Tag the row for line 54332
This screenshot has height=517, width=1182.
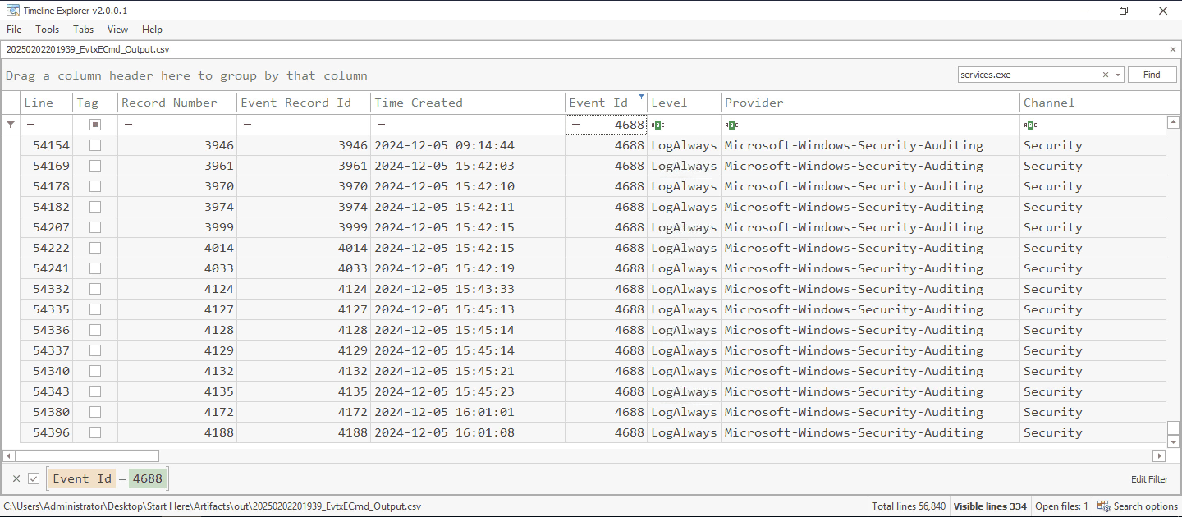click(x=95, y=289)
